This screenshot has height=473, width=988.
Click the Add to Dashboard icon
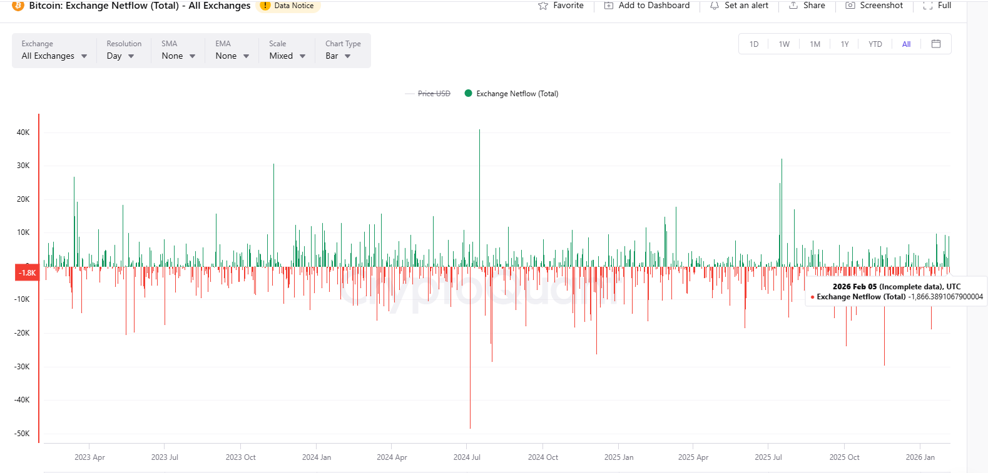(x=609, y=6)
